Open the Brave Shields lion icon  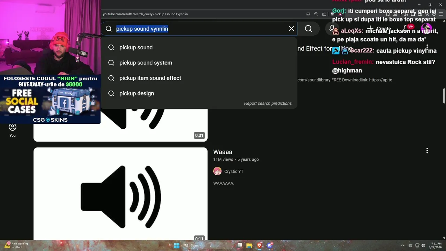(x=332, y=14)
